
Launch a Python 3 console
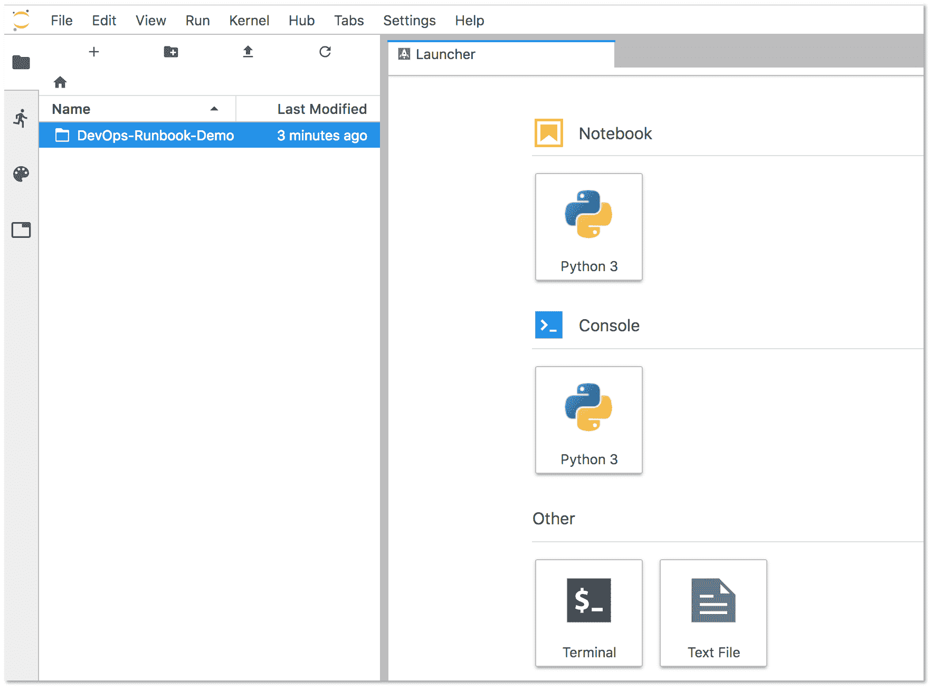588,420
